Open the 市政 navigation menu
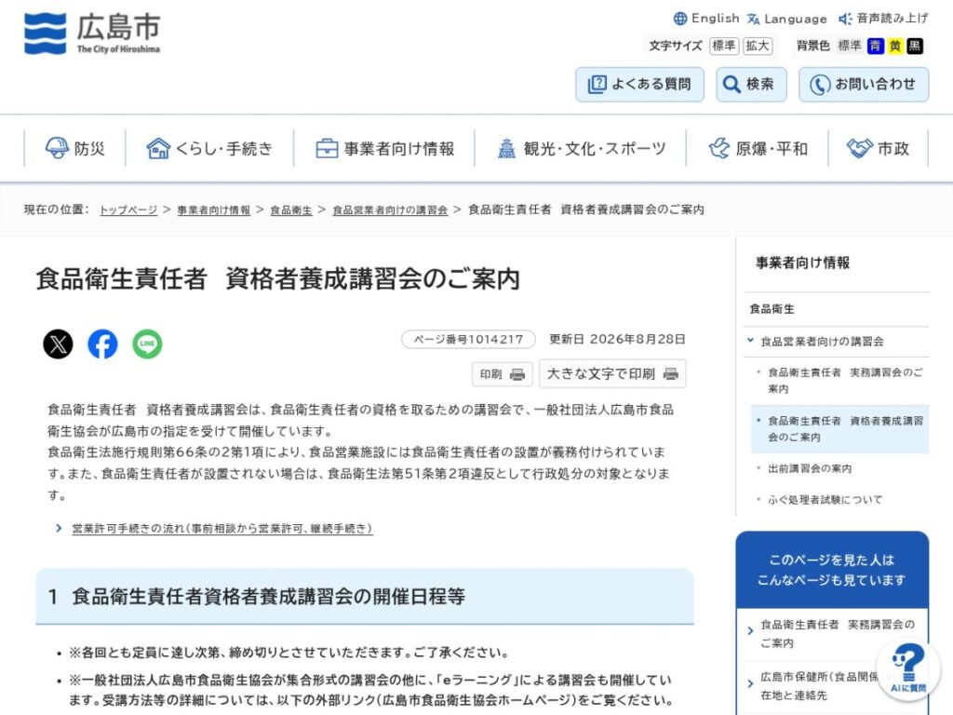This screenshot has width=953, height=715. pos(879,148)
